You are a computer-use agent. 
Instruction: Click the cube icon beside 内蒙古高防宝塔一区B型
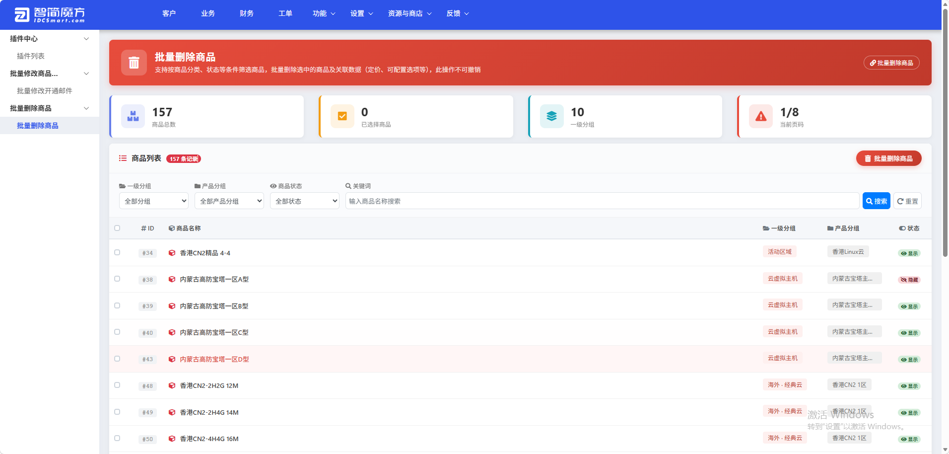(172, 306)
